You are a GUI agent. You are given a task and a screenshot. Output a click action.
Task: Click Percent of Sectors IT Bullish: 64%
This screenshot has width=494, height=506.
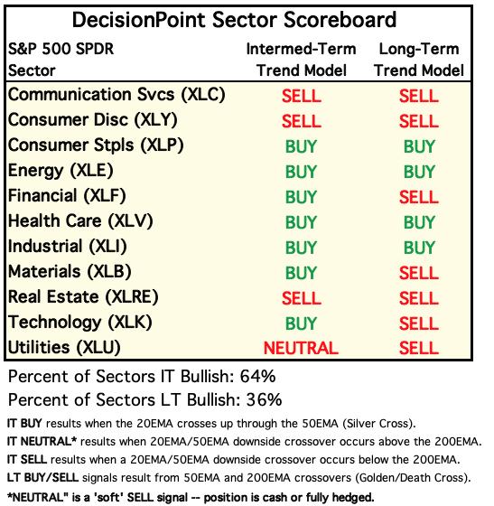click(x=142, y=377)
